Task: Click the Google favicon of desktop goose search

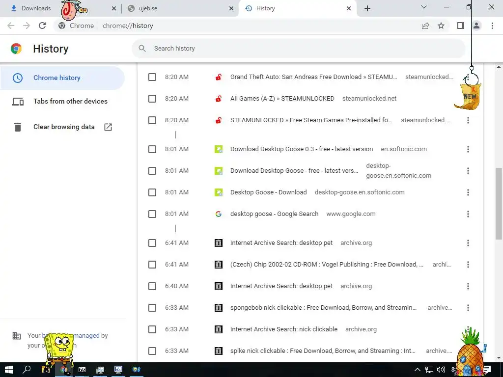Action: (219, 214)
